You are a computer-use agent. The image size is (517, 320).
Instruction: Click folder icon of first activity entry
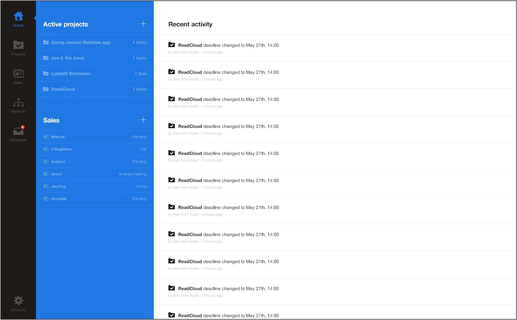click(172, 45)
